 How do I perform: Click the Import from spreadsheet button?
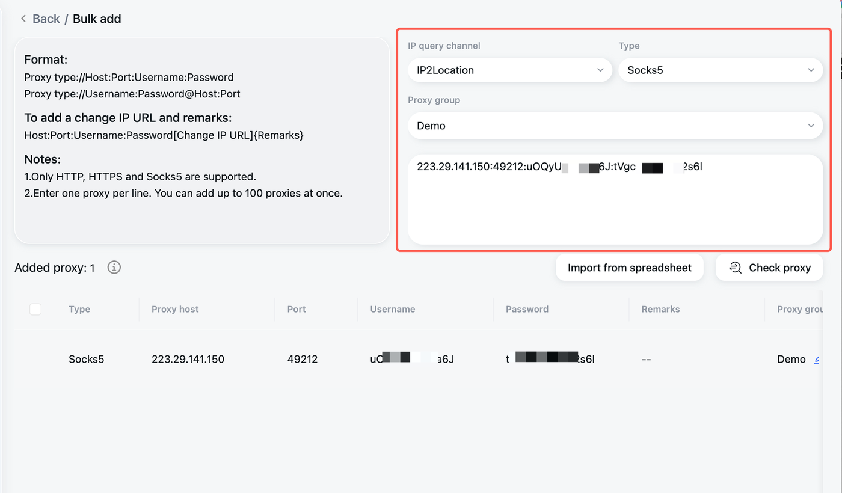tap(630, 268)
